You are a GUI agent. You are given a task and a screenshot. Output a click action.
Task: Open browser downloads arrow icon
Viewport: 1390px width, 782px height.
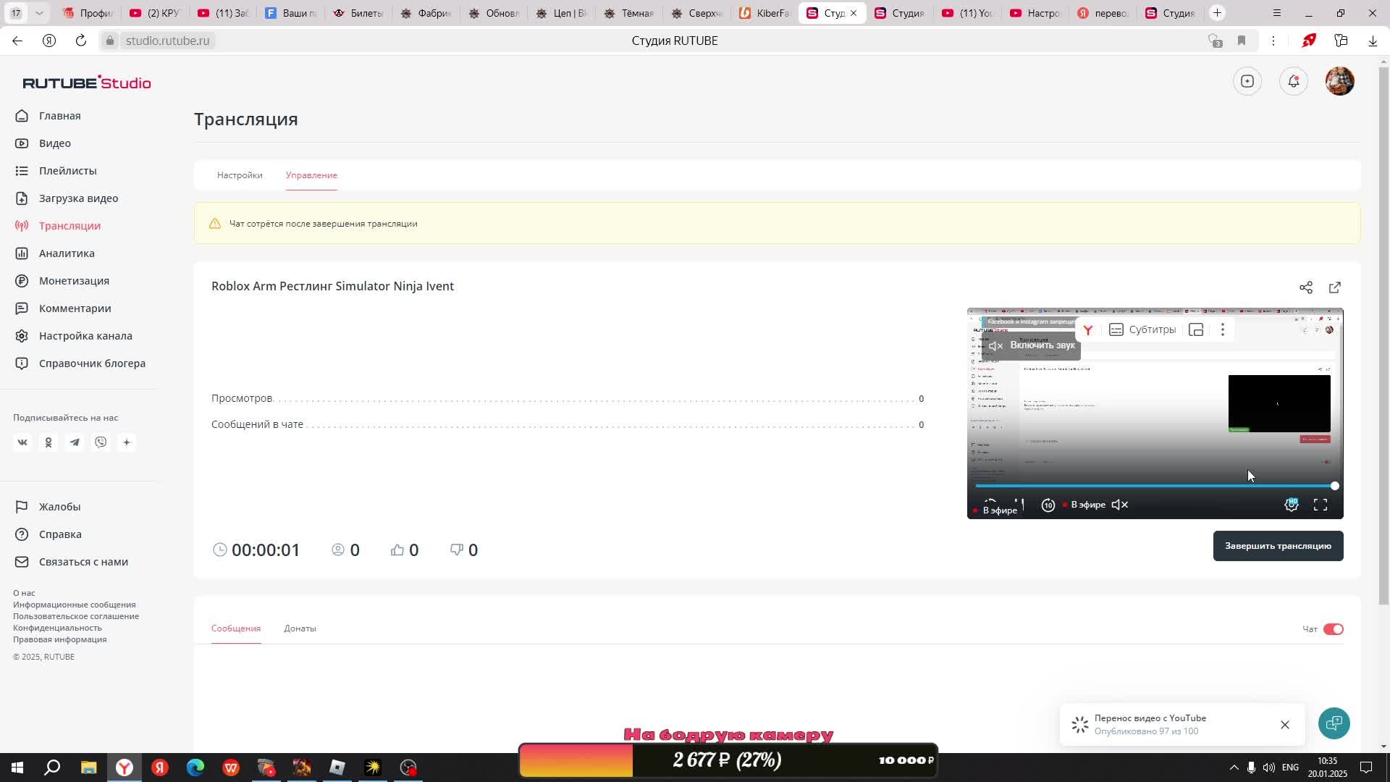(1373, 41)
